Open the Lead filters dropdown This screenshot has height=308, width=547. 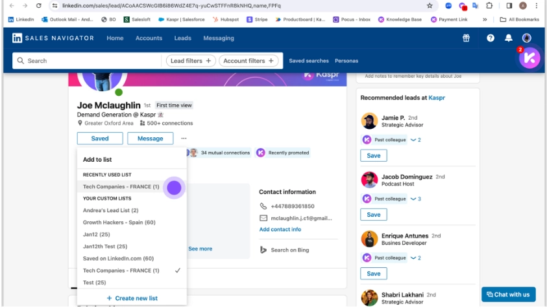(x=191, y=61)
